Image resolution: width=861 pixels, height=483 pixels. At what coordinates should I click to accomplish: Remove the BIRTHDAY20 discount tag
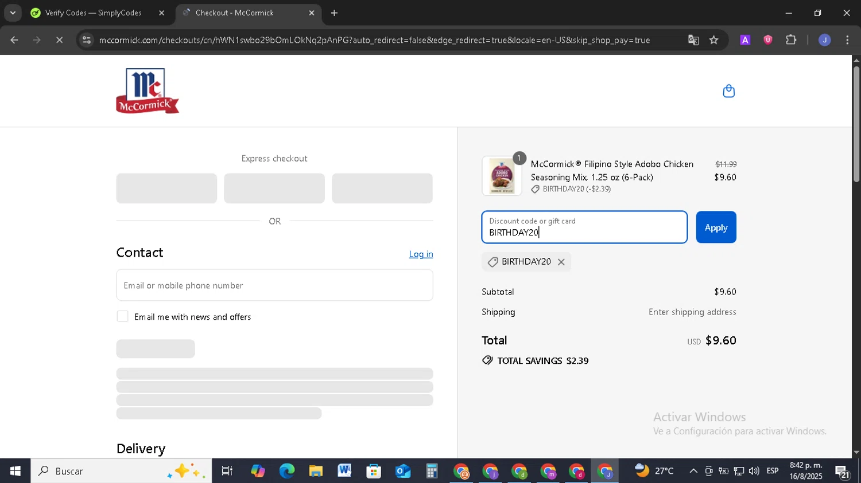pos(561,262)
